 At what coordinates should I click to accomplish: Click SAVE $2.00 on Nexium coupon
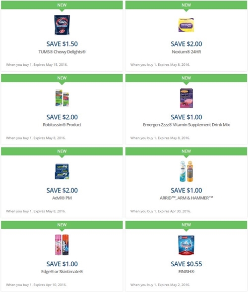point(186,44)
